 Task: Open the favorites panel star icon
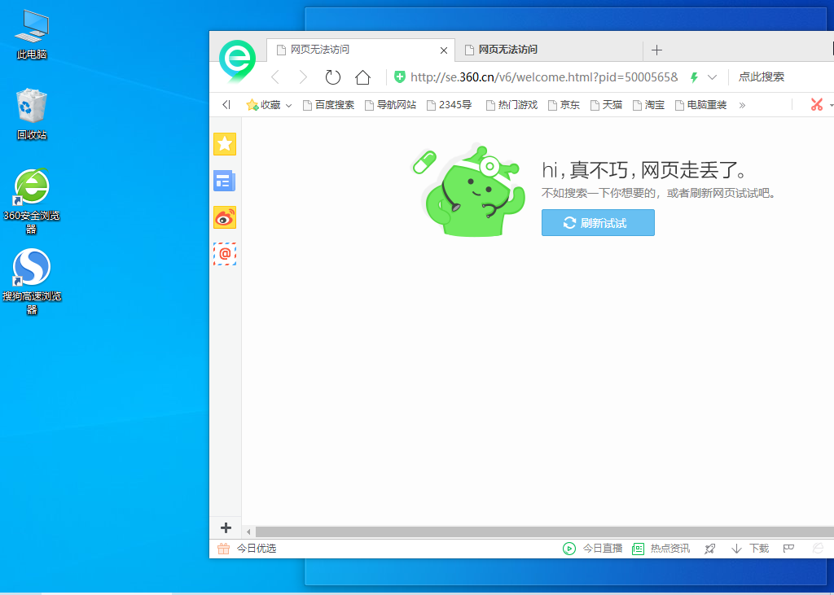tap(225, 144)
